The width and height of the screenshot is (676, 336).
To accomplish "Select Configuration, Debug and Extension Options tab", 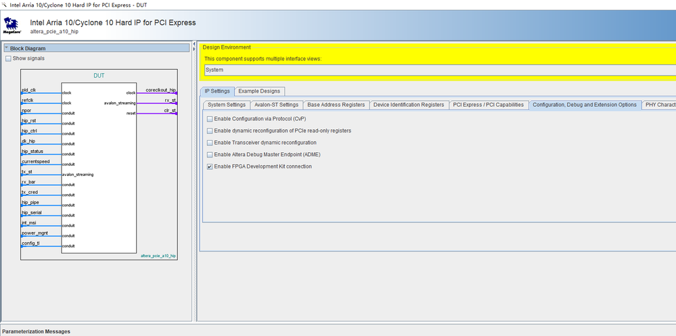I will click(x=585, y=105).
